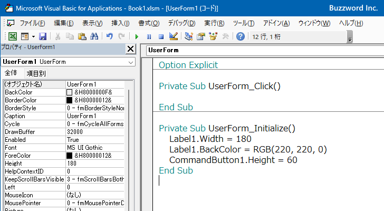384x211 pixels.
Task: Select the KeepScrollBarsVisible property value
Action: coord(95,179)
